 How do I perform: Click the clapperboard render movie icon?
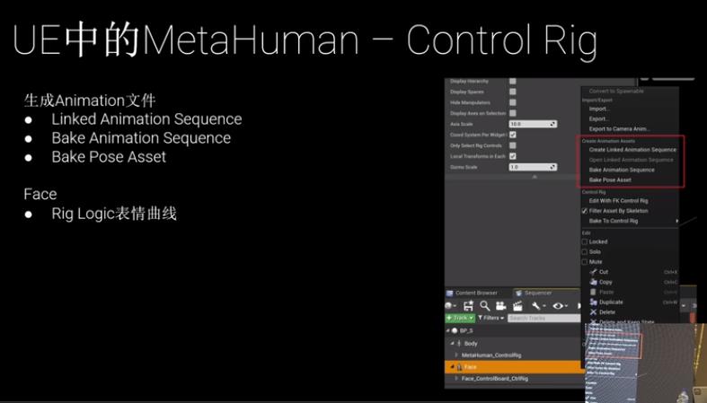pos(517,306)
